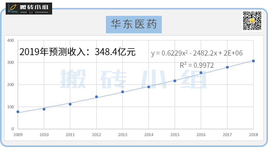
Task: Click the 2014 x-axis label
Action: click(149, 135)
